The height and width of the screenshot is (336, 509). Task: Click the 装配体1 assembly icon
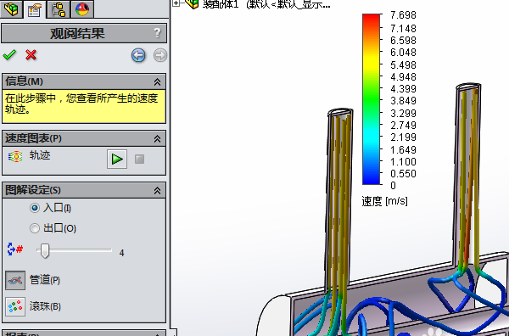pos(193,3)
